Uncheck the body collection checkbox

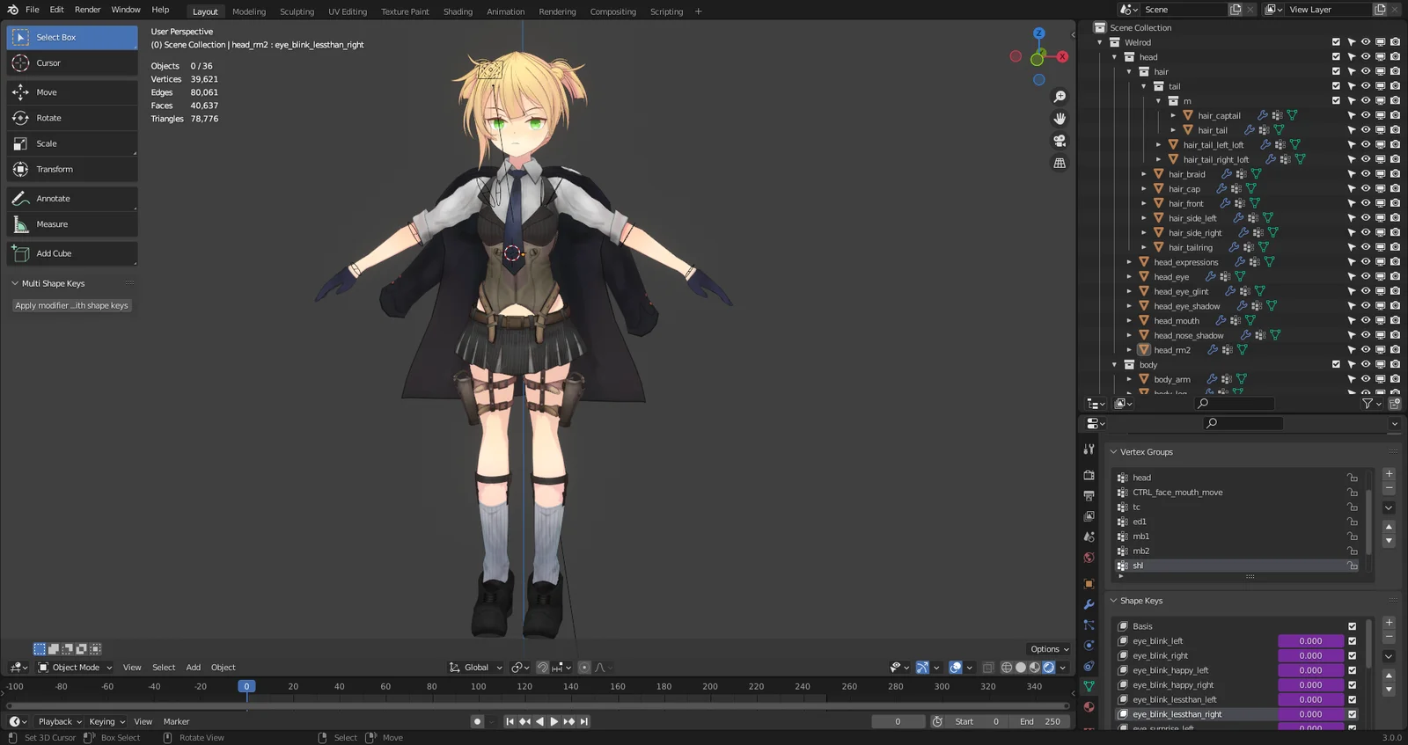click(1336, 364)
